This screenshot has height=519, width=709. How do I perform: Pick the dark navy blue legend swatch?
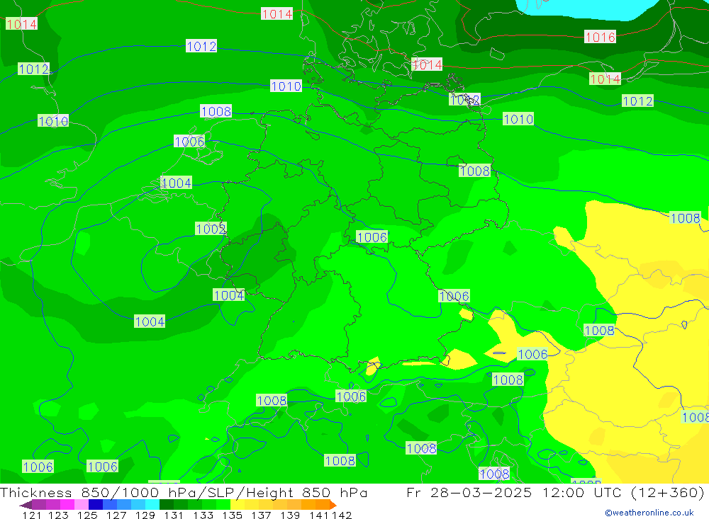point(96,505)
